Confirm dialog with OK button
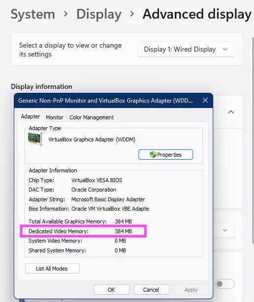Screen dimensions: 254x302 click(112, 290)
